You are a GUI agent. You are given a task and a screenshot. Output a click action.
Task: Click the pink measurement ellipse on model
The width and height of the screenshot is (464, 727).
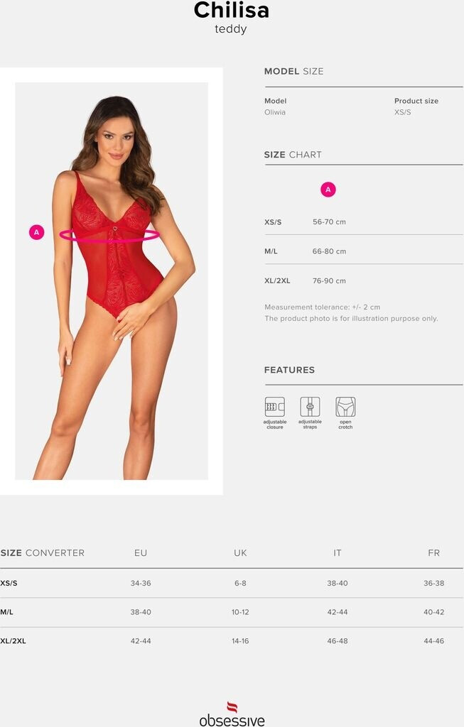pos(109,235)
